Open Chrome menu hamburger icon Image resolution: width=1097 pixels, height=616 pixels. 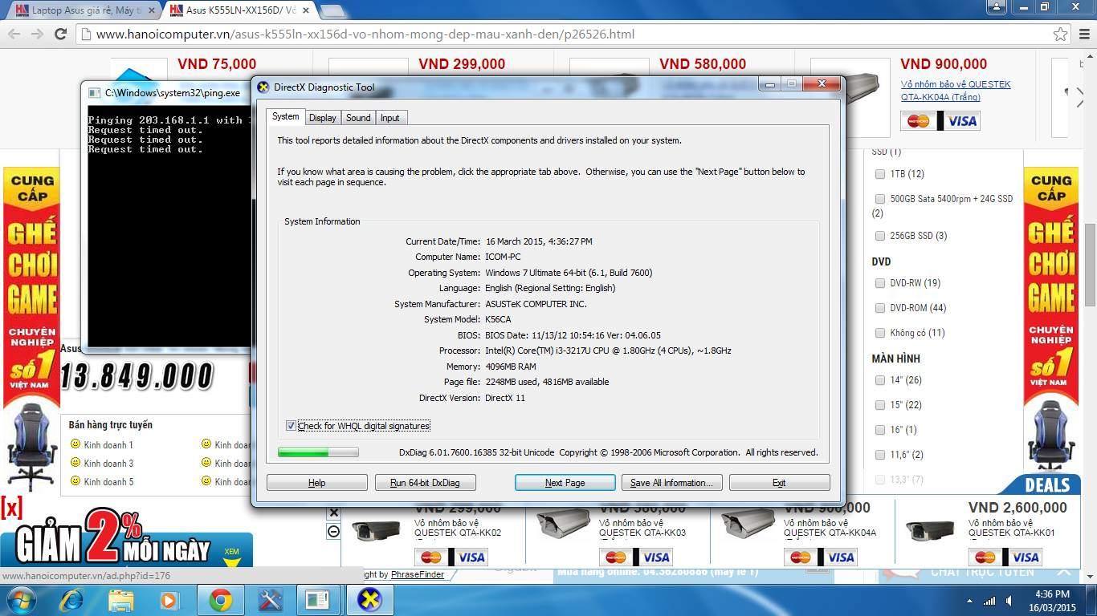(x=1083, y=34)
